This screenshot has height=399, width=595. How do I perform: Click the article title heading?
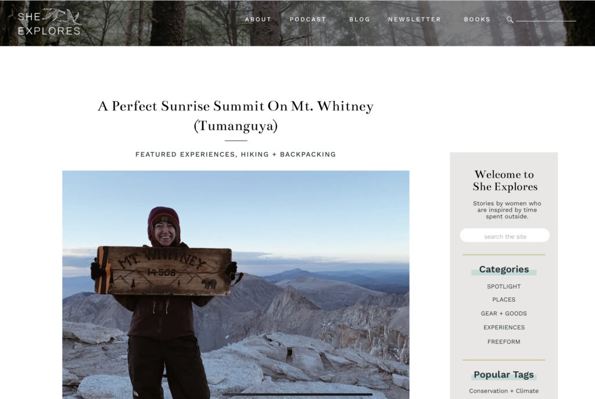(x=236, y=116)
